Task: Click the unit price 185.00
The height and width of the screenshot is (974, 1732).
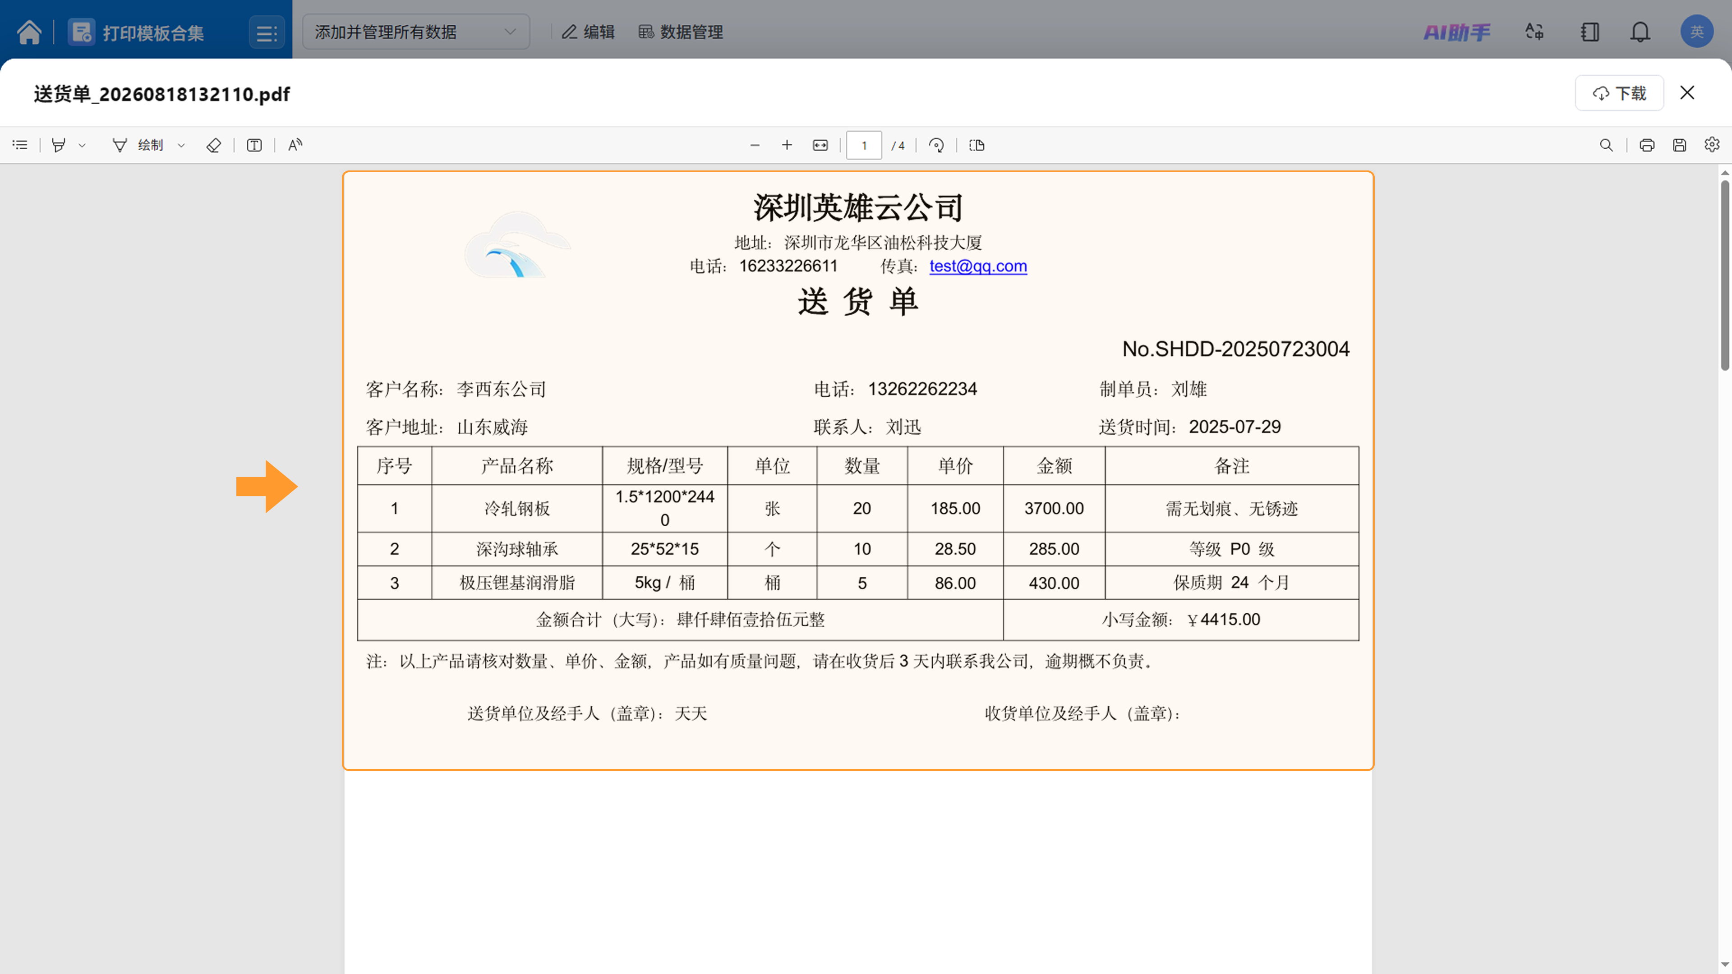Action: point(955,509)
